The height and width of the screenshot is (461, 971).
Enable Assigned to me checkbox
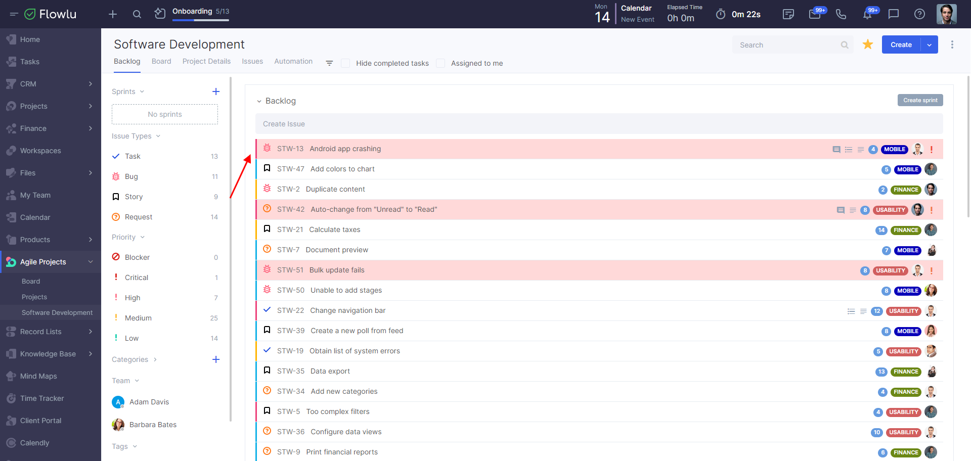pos(440,63)
